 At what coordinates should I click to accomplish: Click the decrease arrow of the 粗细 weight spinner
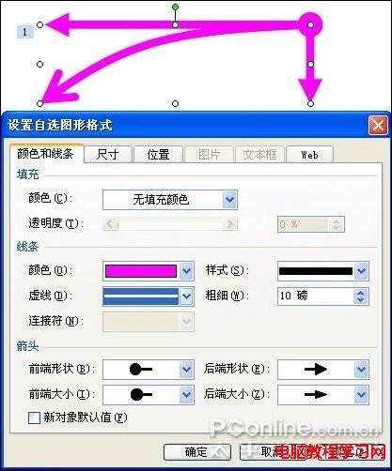pyautogui.click(x=360, y=300)
